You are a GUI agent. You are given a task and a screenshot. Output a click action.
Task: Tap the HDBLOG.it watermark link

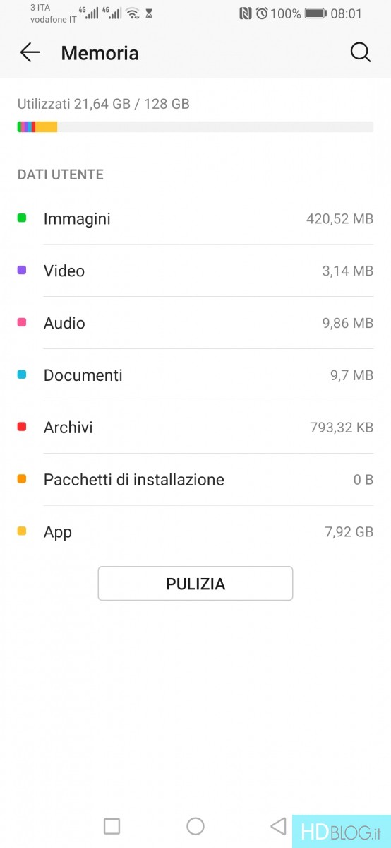click(x=342, y=831)
